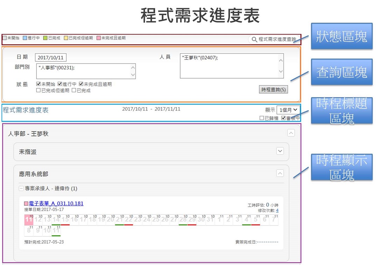The height and width of the screenshot is (265, 385).
Task: Click the pink status square beside 電子表單_A_031.10.181
Action: [x=26, y=204]
